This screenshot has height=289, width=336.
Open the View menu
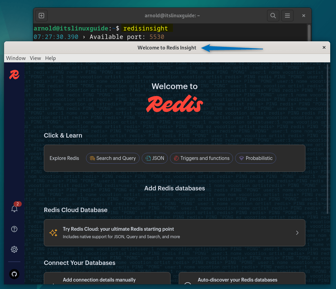point(35,58)
